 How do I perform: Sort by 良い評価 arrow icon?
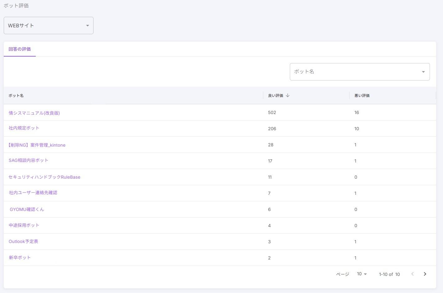pyautogui.click(x=288, y=95)
